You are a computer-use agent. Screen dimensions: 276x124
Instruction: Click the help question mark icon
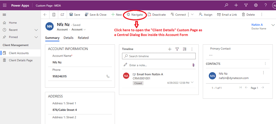tap(265, 5)
